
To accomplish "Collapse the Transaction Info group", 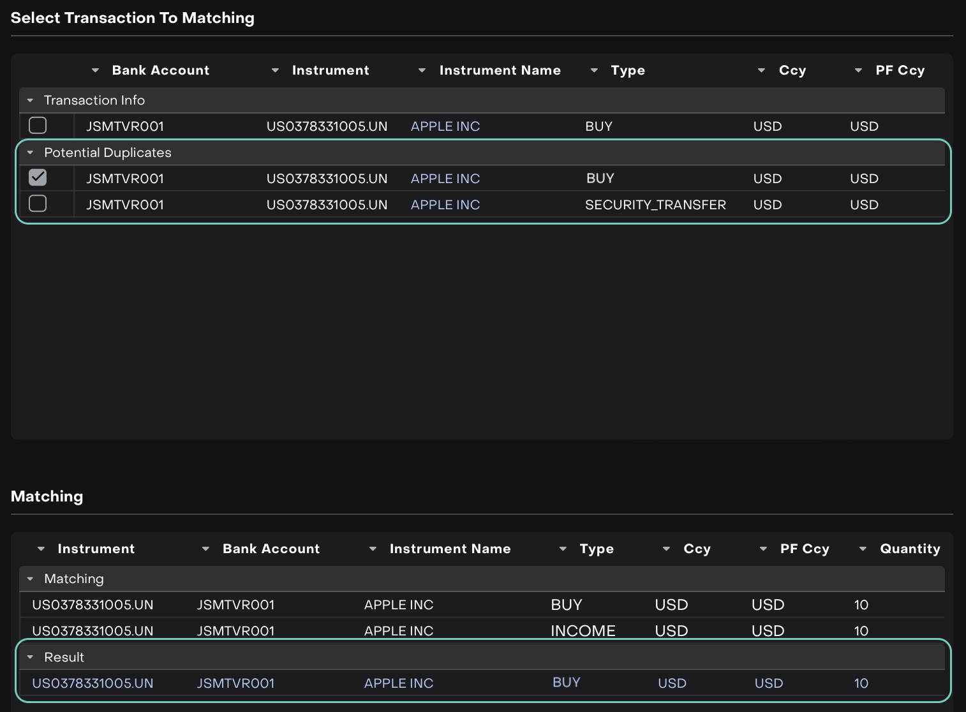I will pos(30,101).
